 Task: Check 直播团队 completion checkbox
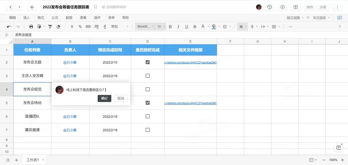click(147, 116)
